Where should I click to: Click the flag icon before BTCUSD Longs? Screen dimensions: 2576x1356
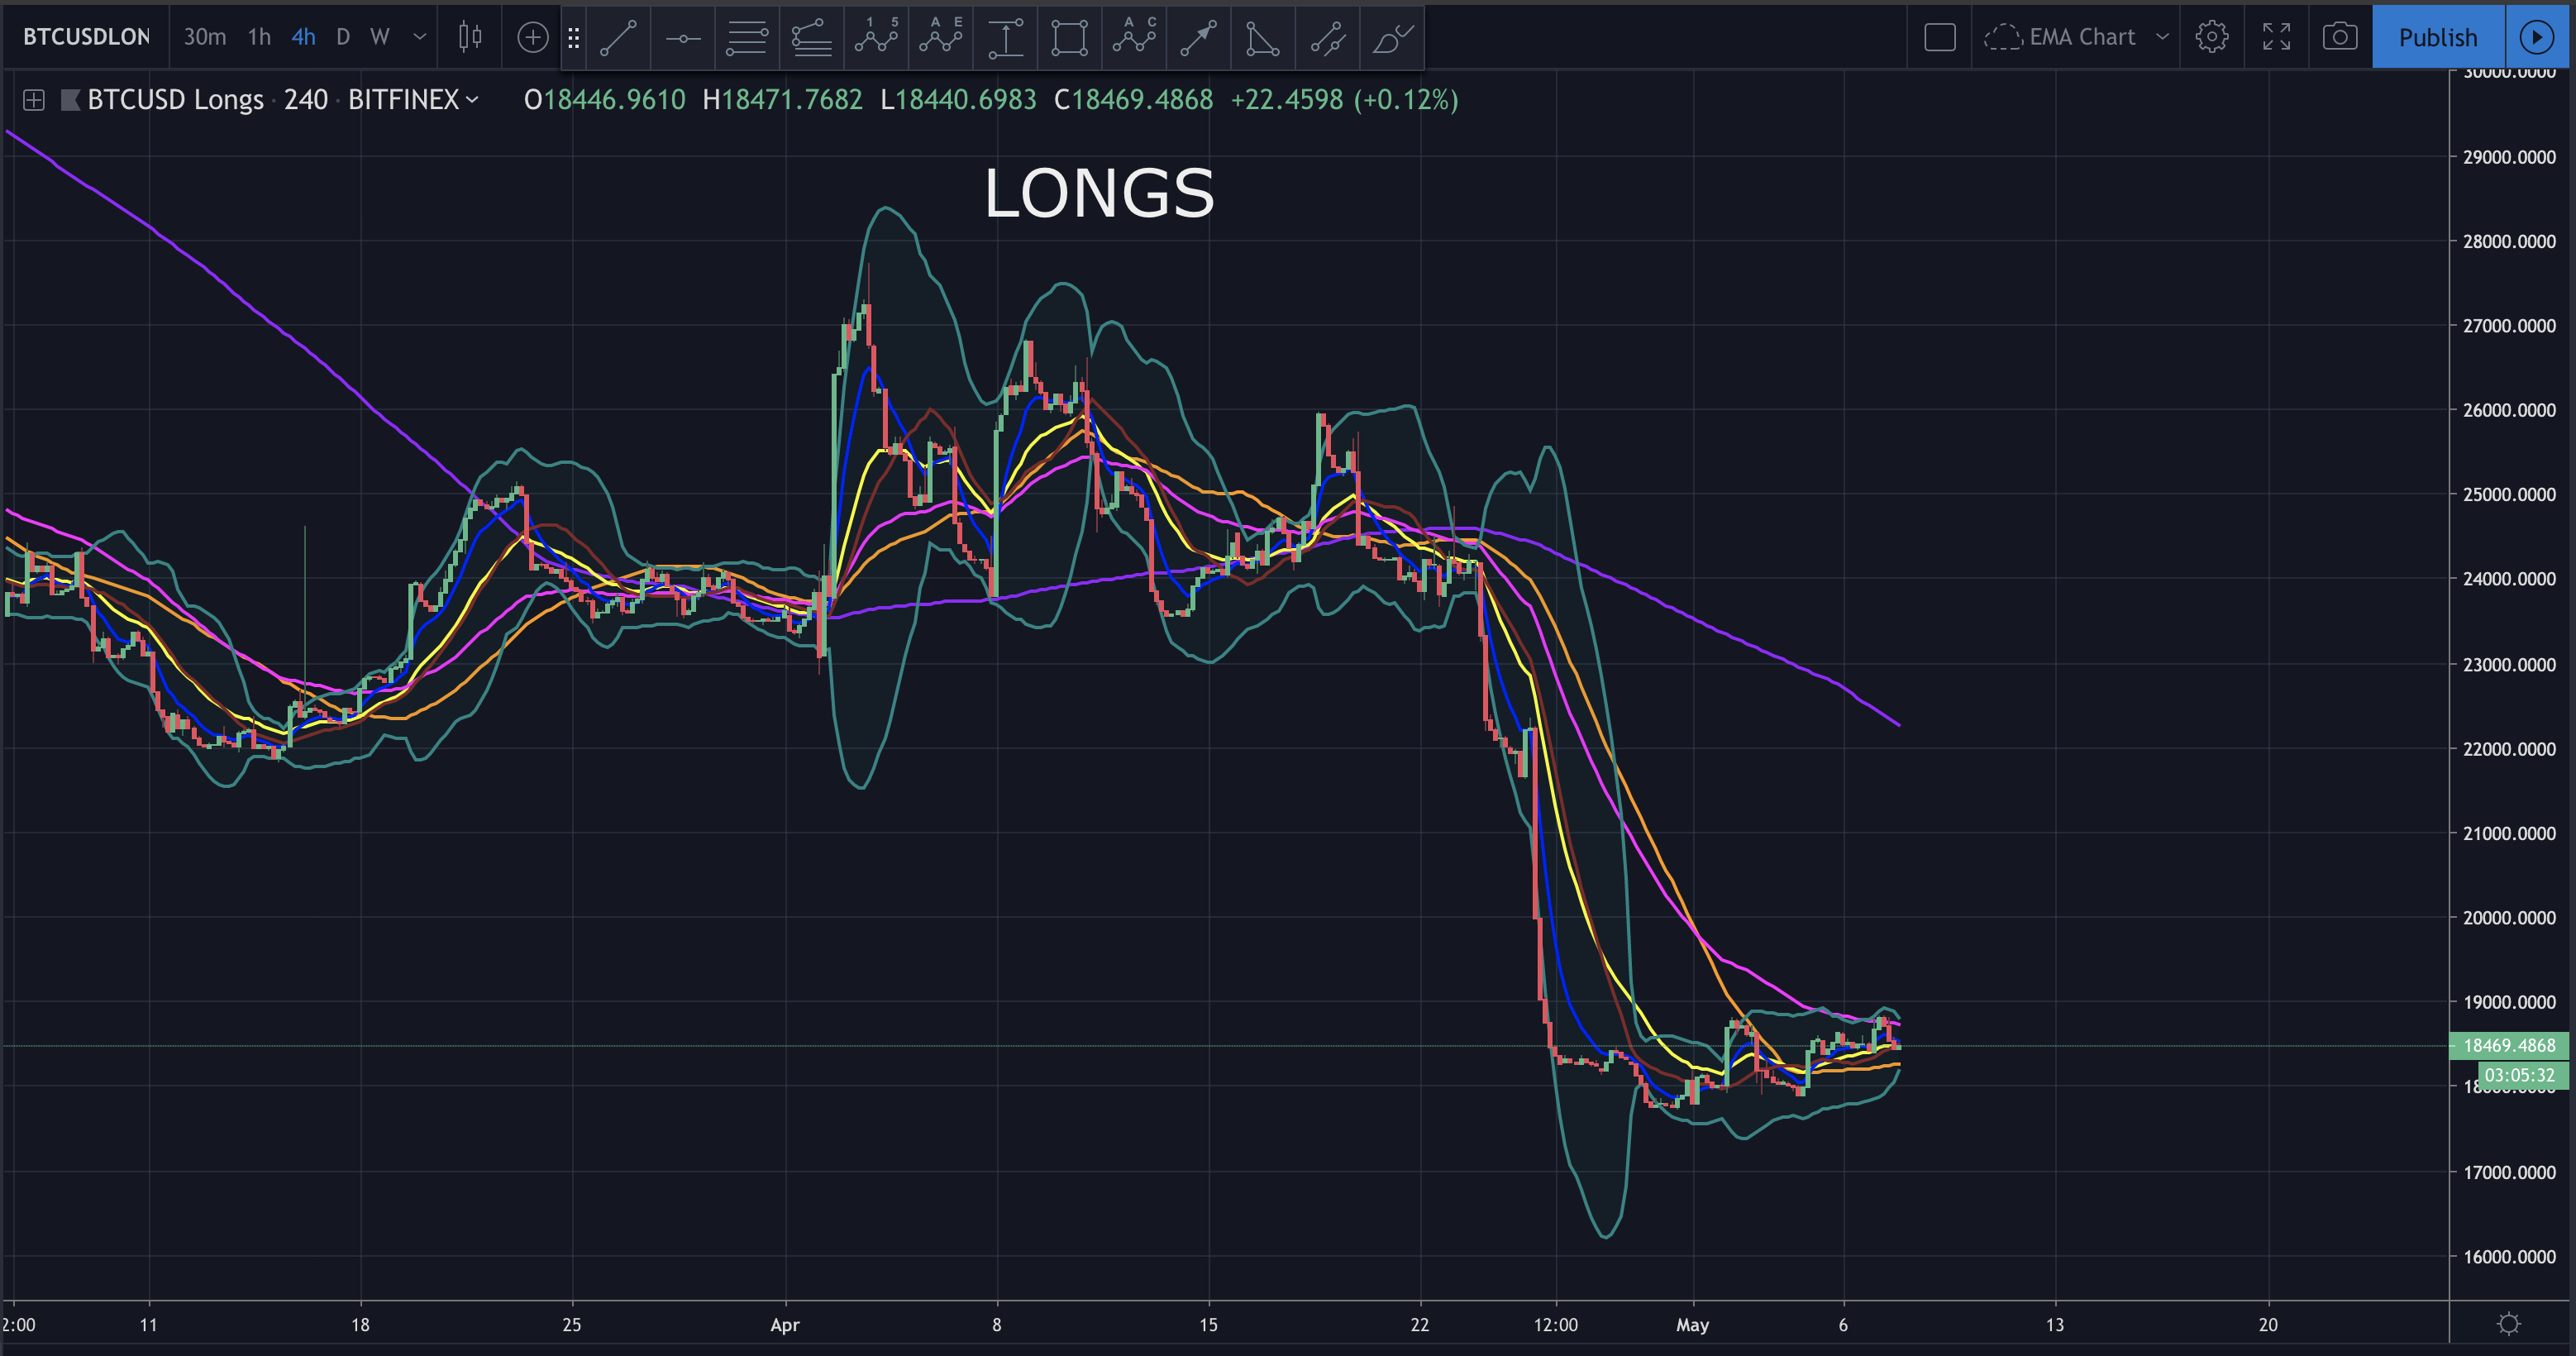pyautogui.click(x=70, y=100)
